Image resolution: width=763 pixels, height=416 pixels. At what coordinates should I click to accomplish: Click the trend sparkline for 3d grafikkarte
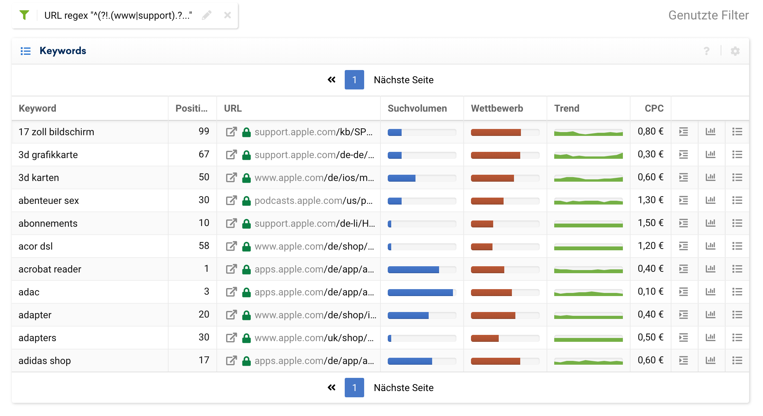tap(589, 155)
